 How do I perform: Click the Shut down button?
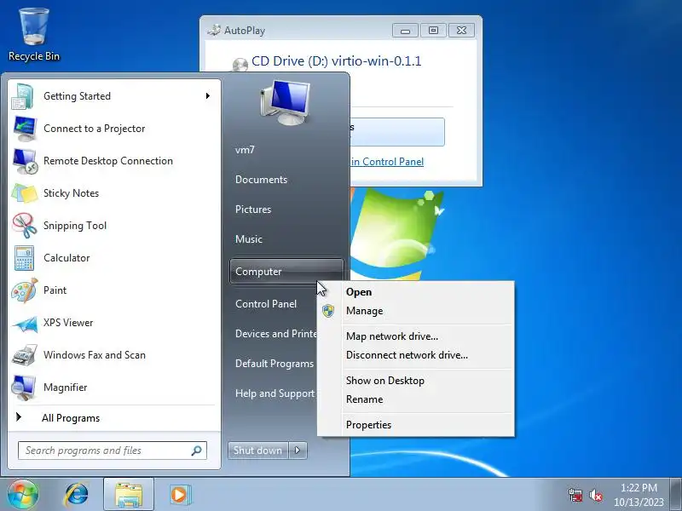(258, 451)
